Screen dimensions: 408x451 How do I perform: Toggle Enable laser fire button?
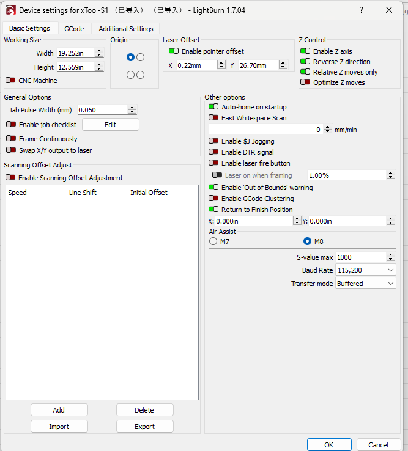tap(213, 163)
